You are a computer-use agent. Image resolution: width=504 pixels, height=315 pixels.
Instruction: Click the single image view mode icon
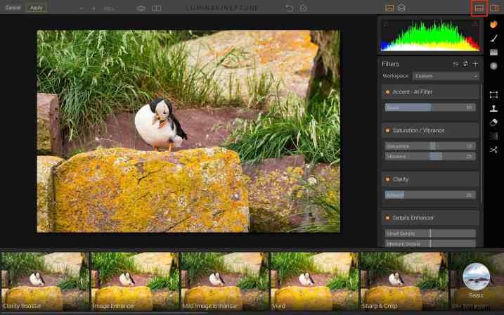tap(389, 8)
